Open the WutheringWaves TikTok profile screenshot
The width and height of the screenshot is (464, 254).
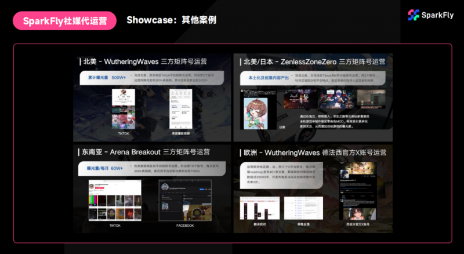pyautogui.click(x=123, y=111)
